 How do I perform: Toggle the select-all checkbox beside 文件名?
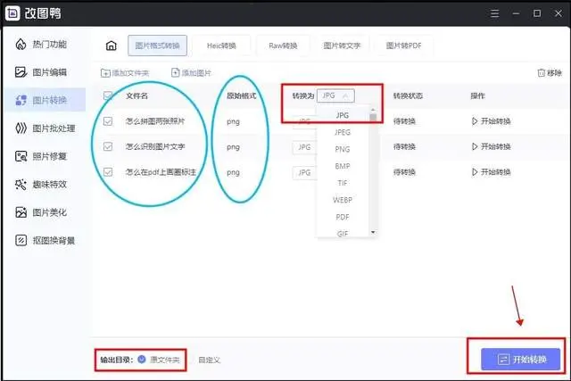click(x=109, y=95)
